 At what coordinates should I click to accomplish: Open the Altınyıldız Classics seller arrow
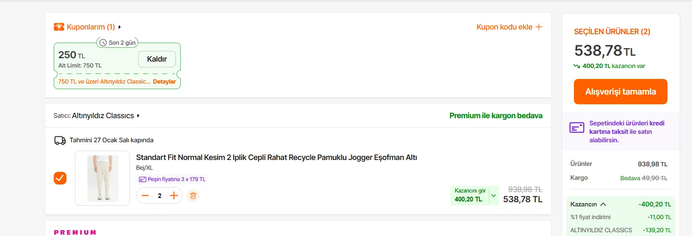138,116
